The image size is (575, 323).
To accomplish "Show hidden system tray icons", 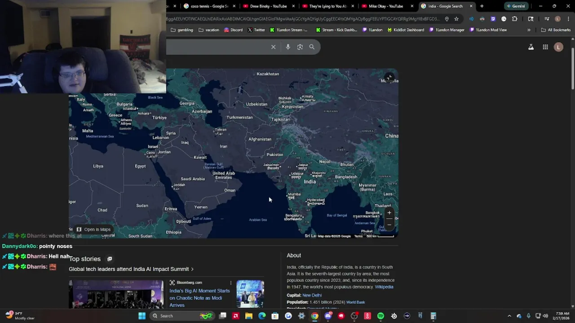I will pyautogui.click(x=509, y=316).
